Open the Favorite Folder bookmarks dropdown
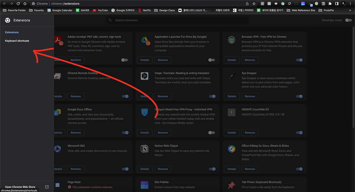The height and width of the screenshot is (192, 355). click(14, 10)
